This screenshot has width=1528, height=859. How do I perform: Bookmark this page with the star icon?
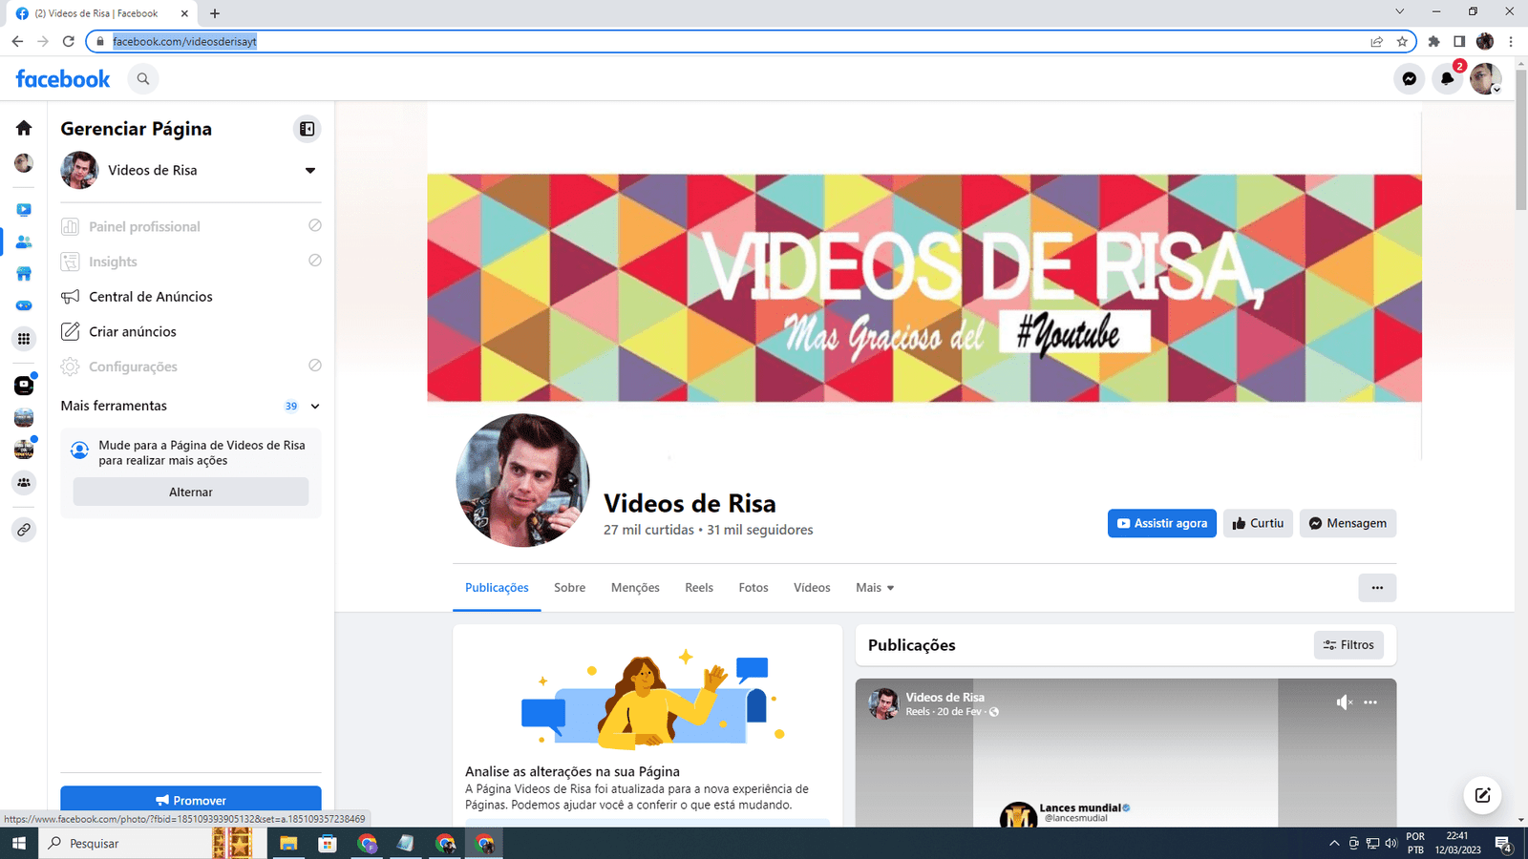point(1402,42)
